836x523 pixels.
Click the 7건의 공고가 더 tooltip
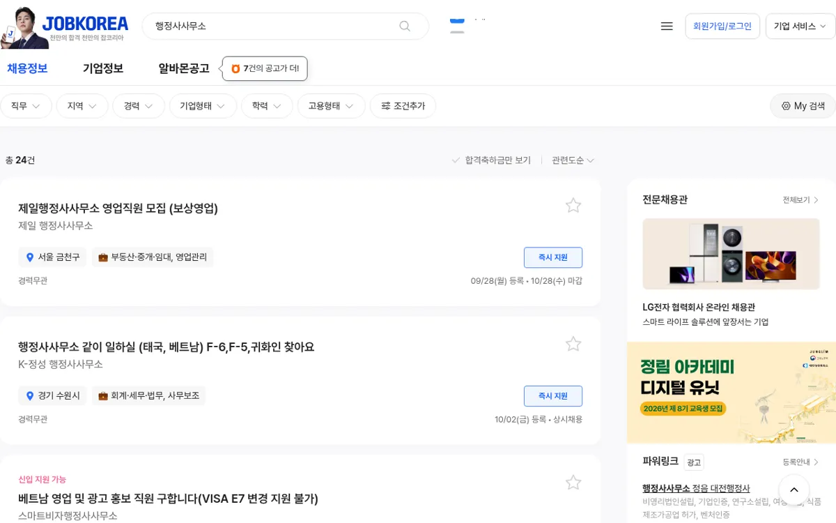coord(265,68)
